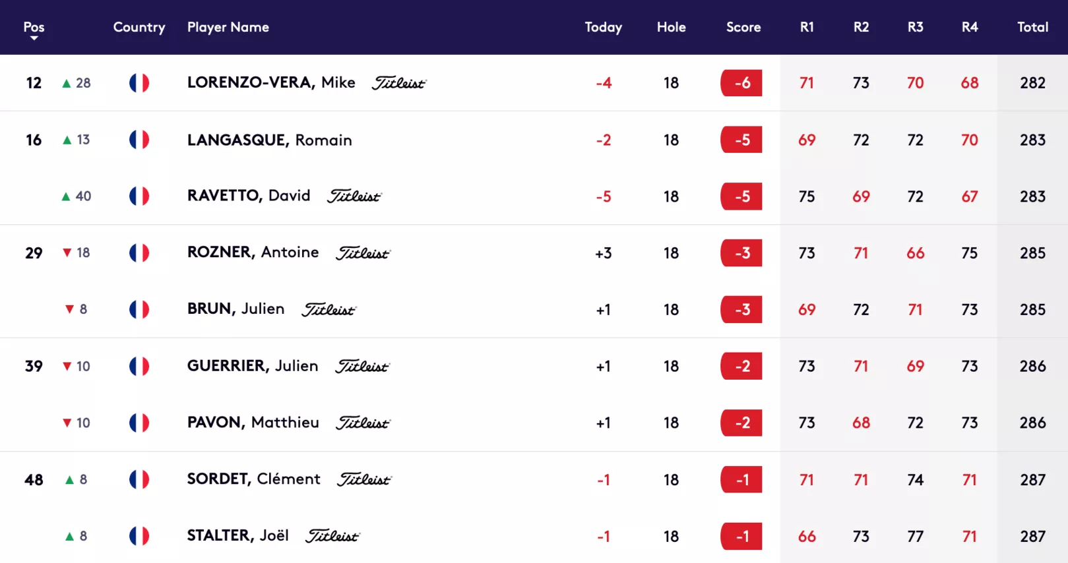Click the Titleist logo next to Pavon
Screen dimensions: 1068x563
(363, 423)
